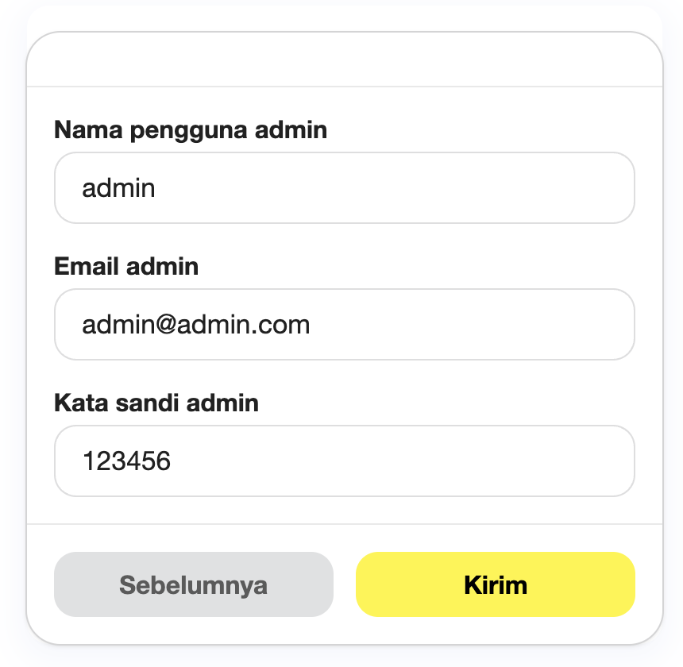The width and height of the screenshot is (683, 667).
Task: Focus the Email admin input field
Action: coord(345,324)
